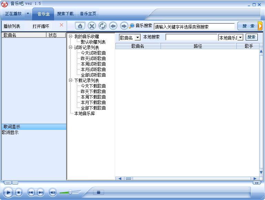Screen dimensions: 265x200
Task: Select 默认收藏列表 in the tree
Action: (93, 42)
